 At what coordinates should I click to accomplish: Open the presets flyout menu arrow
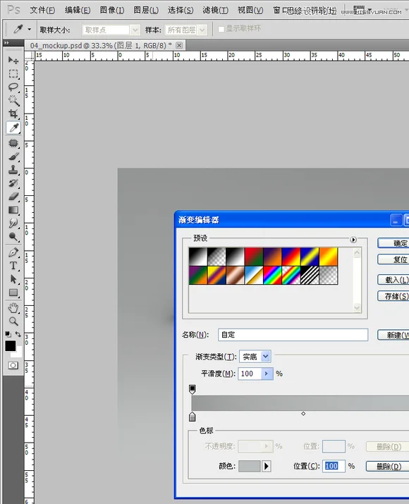tap(353, 240)
